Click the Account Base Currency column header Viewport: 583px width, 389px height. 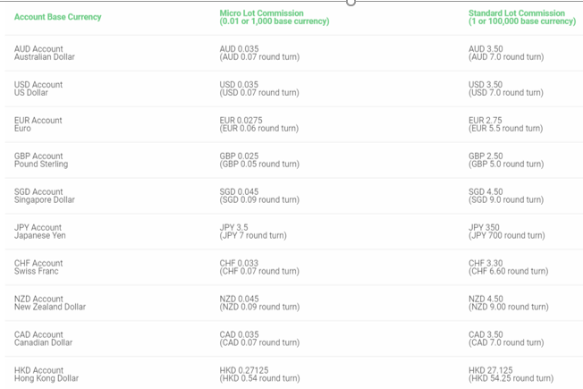click(x=58, y=17)
